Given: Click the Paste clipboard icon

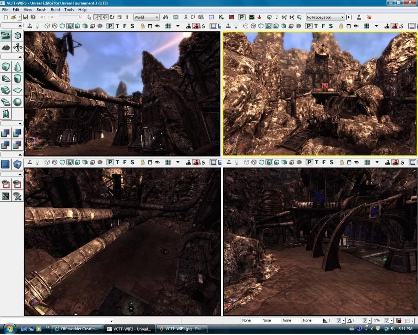Looking at the screenshot, I should (x=201, y=17).
